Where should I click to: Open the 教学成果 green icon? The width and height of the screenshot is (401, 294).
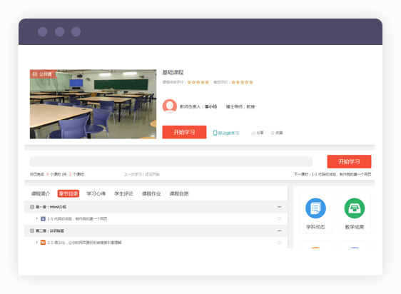tap(354, 208)
